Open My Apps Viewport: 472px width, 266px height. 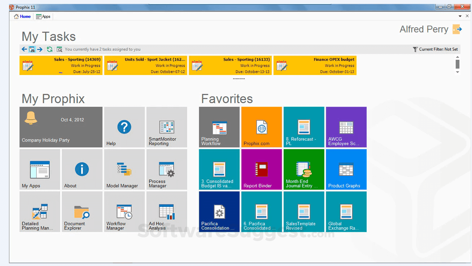pos(39,169)
